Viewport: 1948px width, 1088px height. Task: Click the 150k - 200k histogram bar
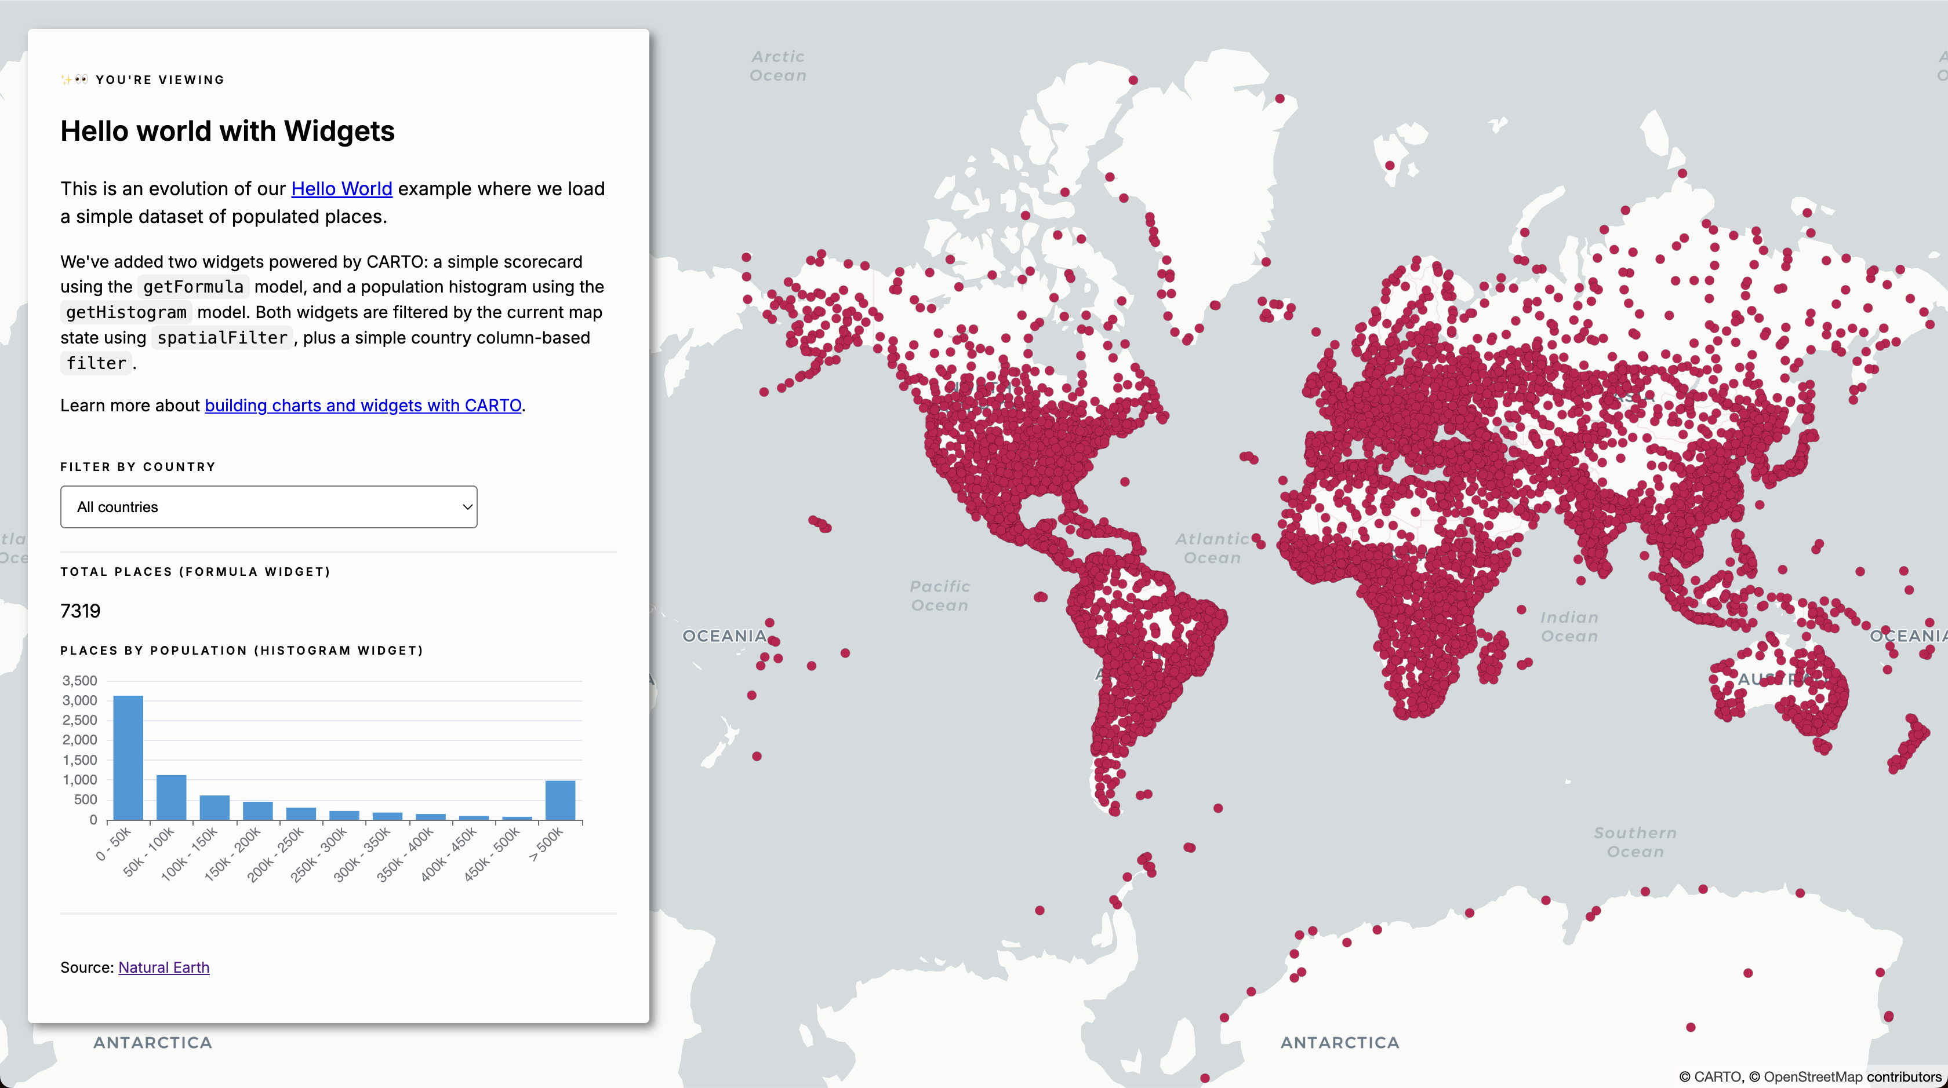tap(258, 810)
